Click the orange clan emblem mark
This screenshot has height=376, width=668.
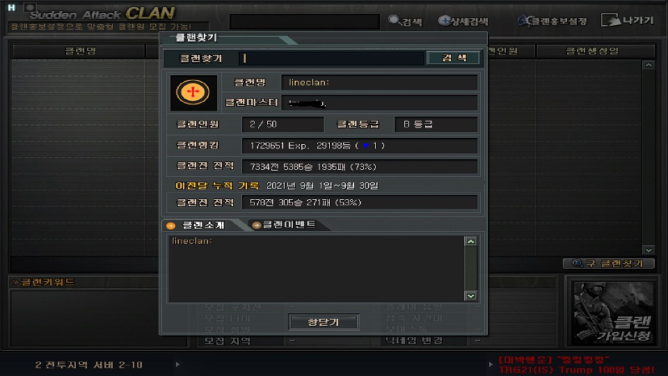click(x=193, y=92)
